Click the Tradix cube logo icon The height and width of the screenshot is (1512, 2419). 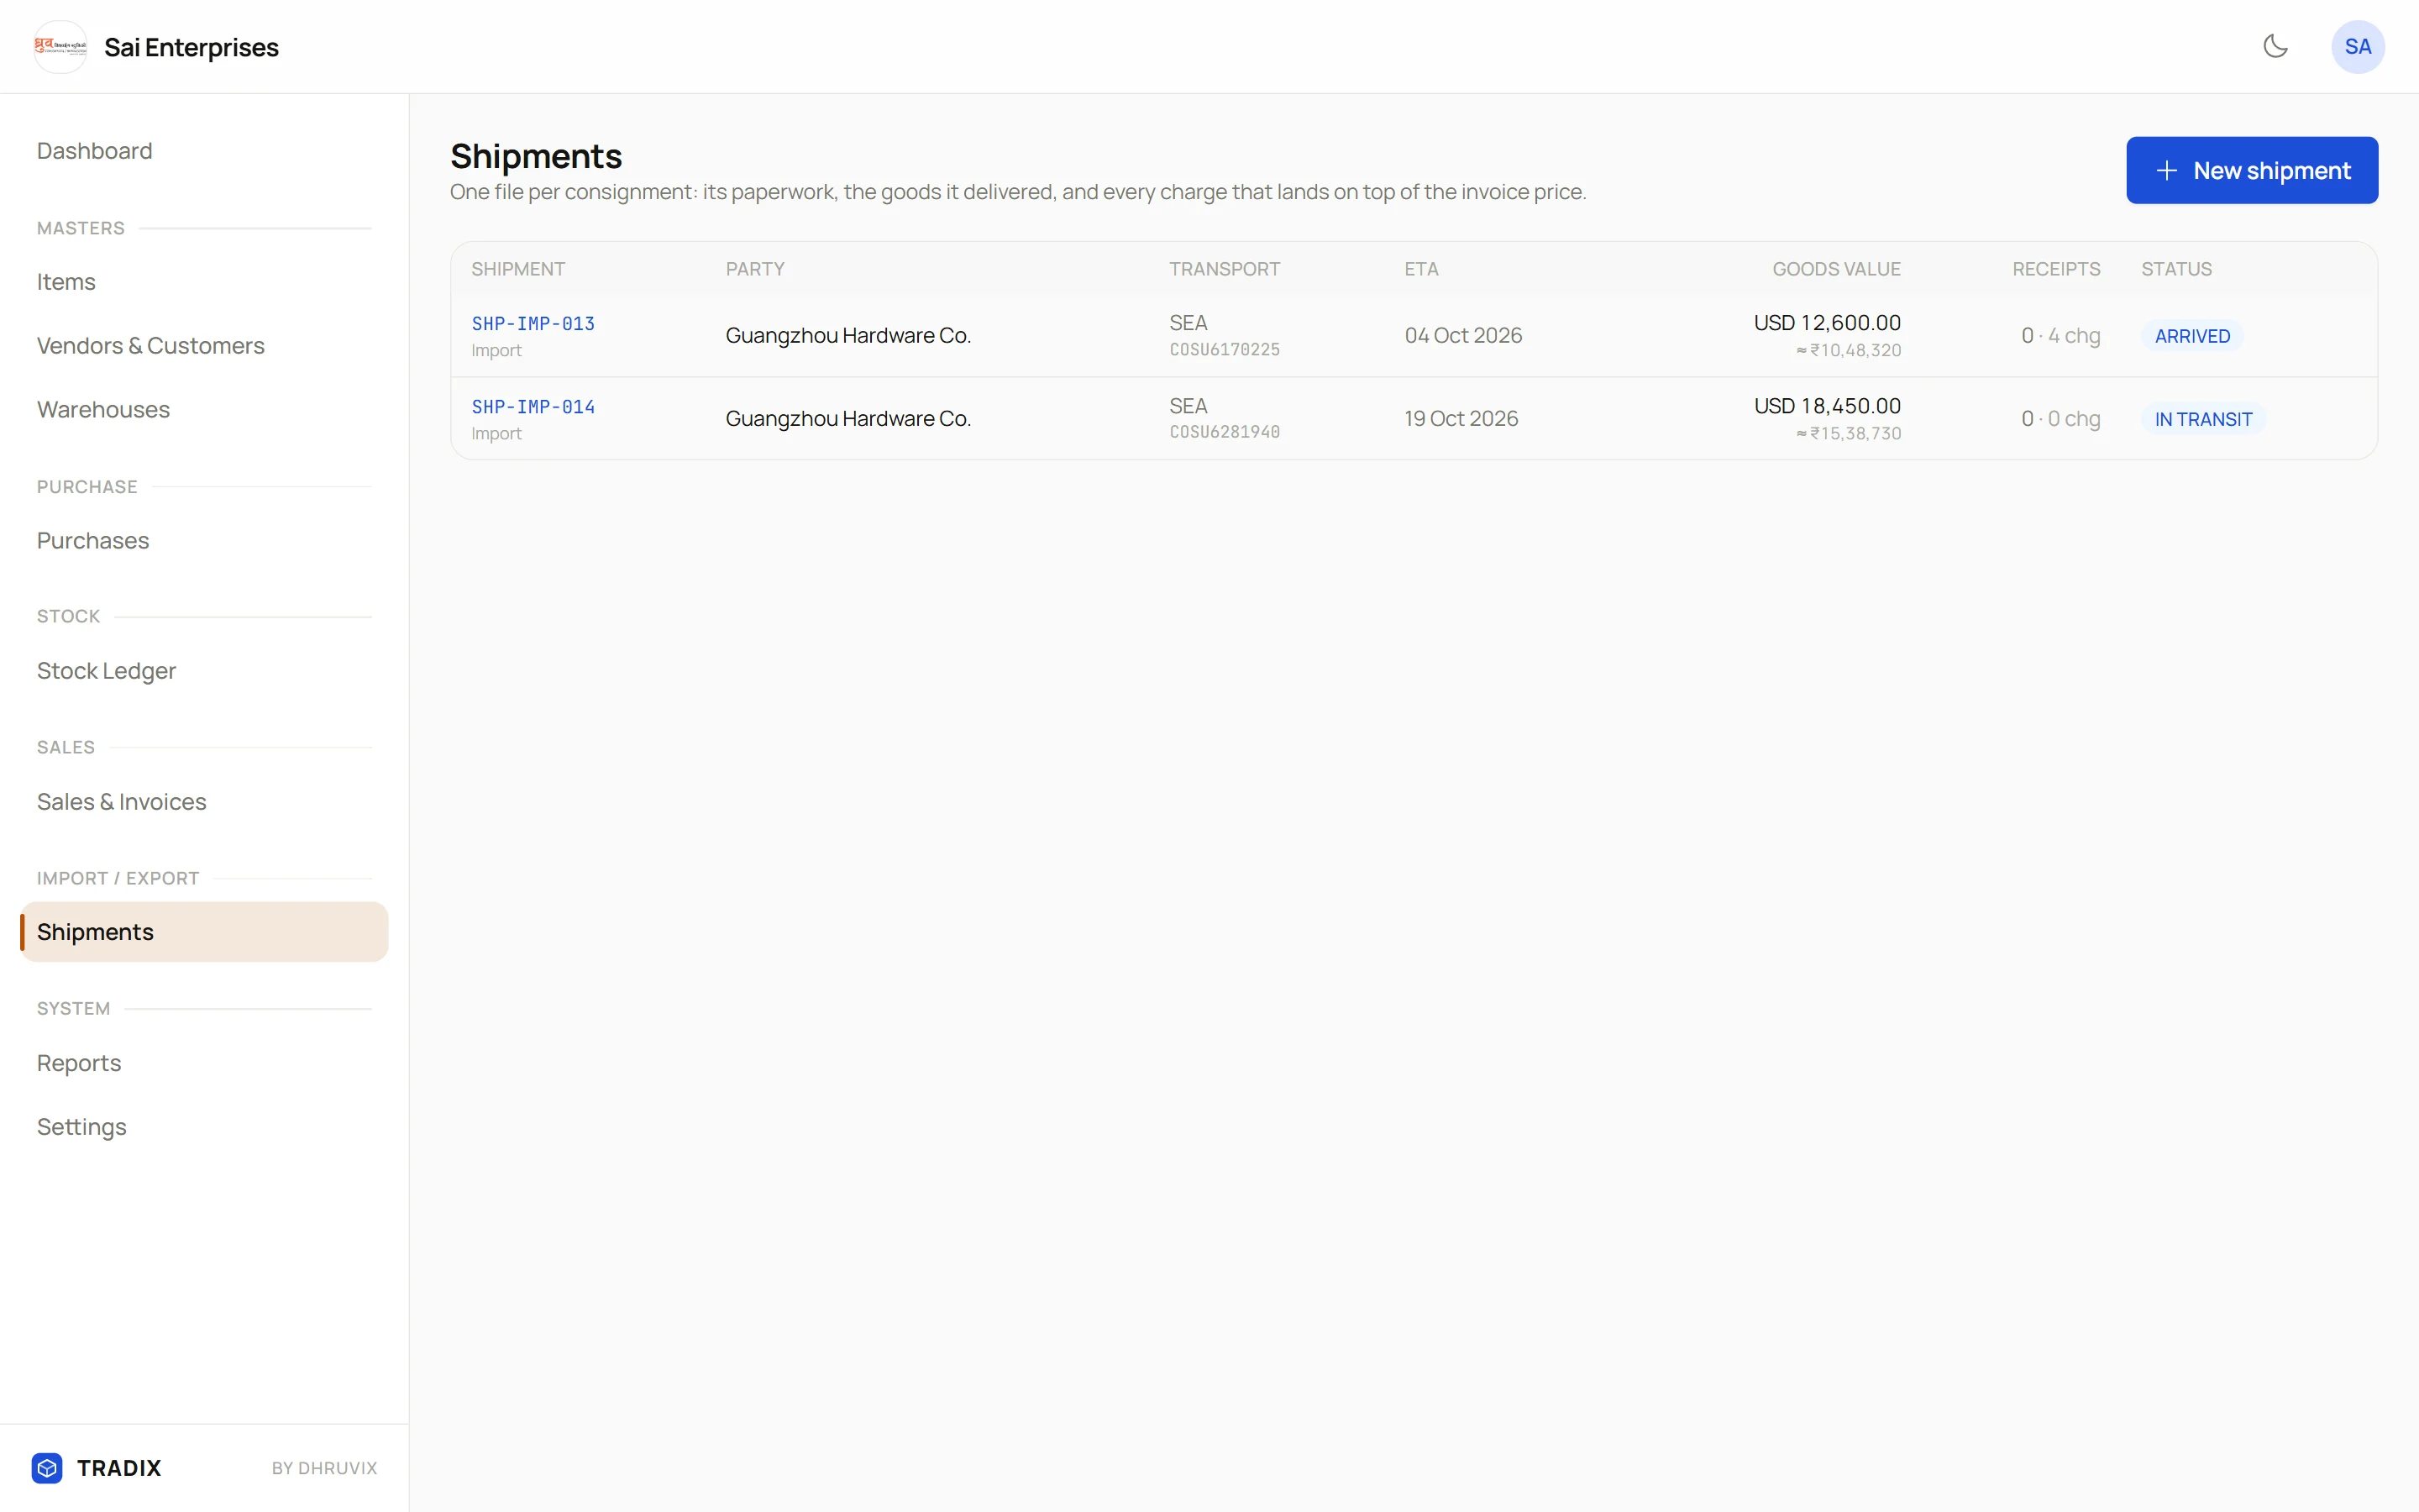click(x=47, y=1467)
